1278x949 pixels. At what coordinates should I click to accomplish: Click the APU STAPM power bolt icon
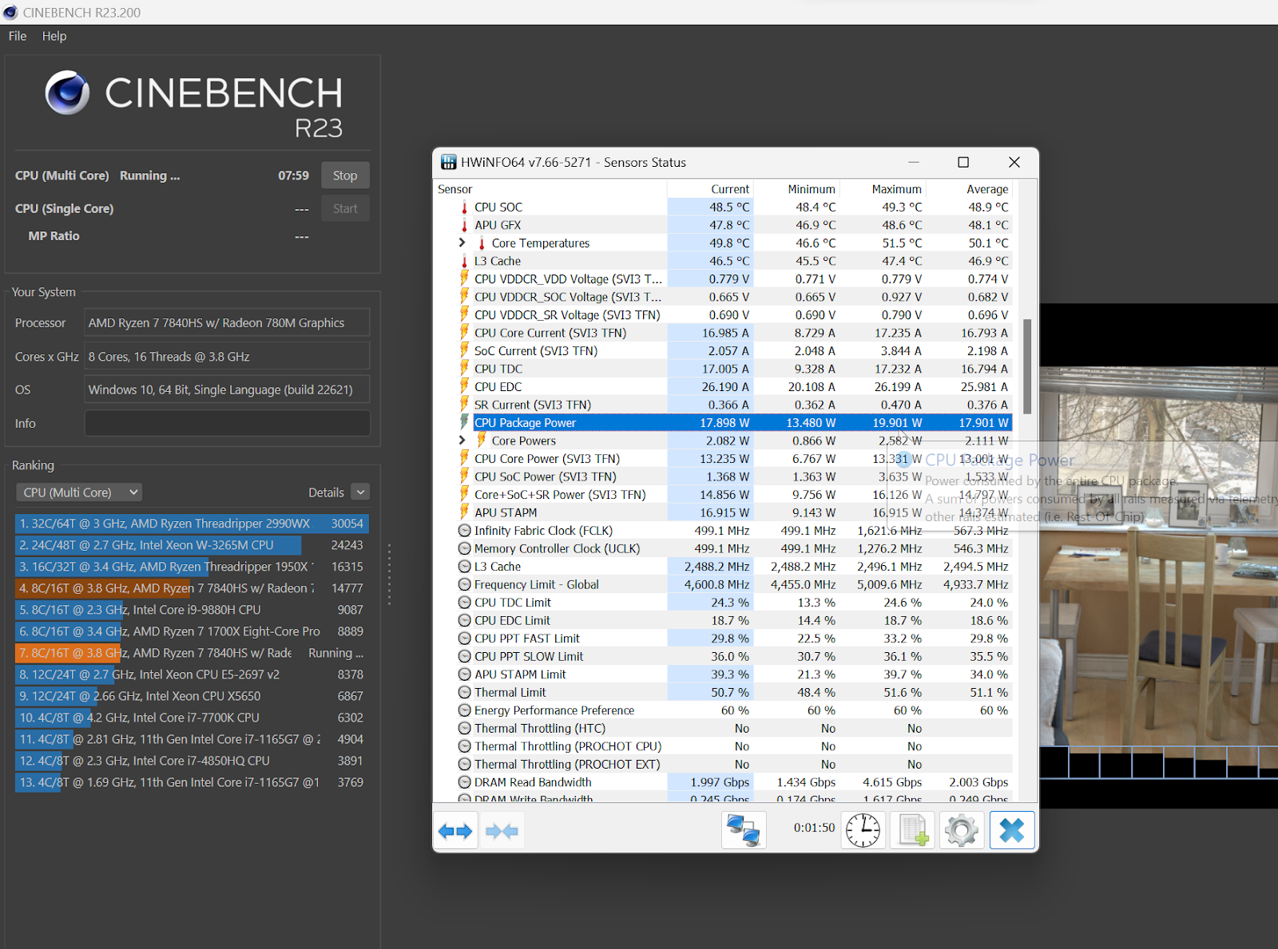click(x=464, y=512)
